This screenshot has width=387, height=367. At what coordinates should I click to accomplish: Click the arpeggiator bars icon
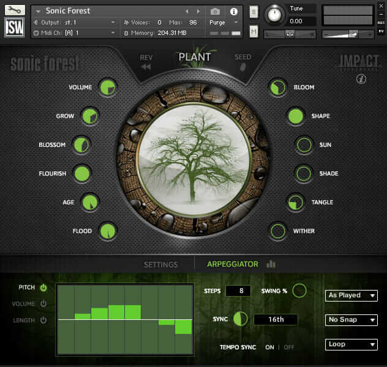tap(271, 264)
